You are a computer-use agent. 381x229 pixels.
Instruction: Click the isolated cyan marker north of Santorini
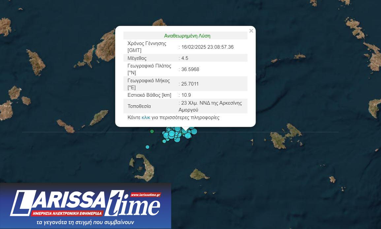click(x=147, y=147)
